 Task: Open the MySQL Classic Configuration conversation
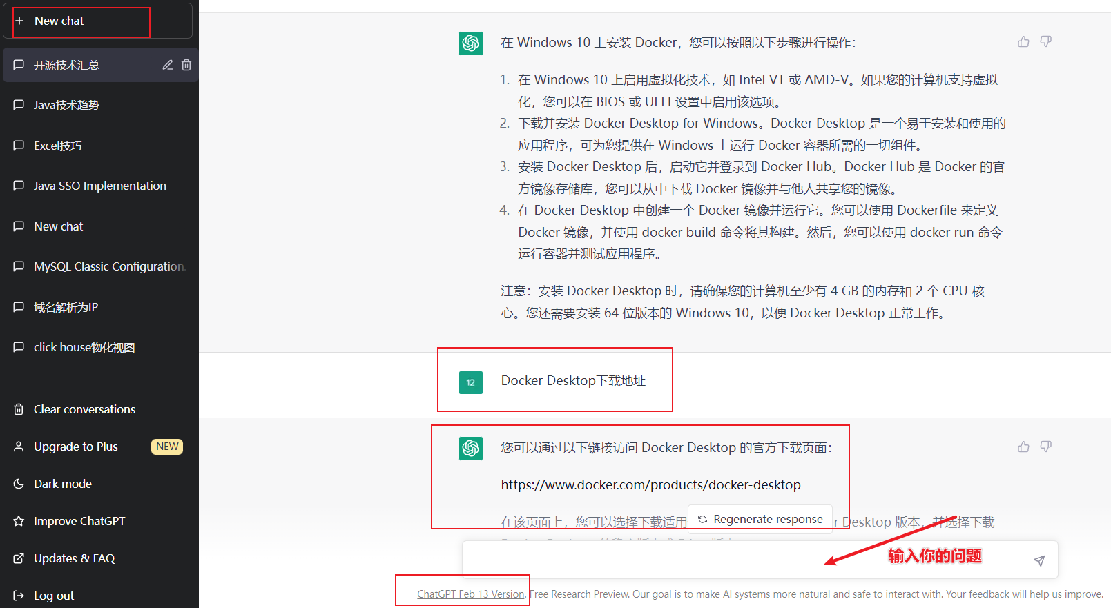tap(99, 266)
